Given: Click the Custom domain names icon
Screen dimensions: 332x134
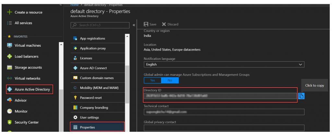Looking at the screenshot, I should click(75, 78).
